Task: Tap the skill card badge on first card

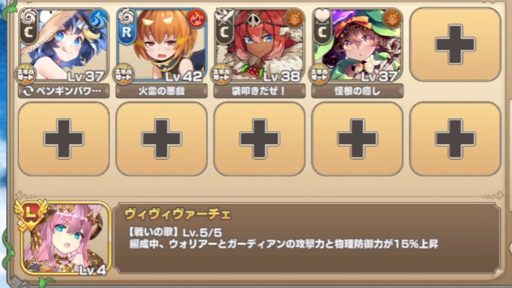Action: 26,75
